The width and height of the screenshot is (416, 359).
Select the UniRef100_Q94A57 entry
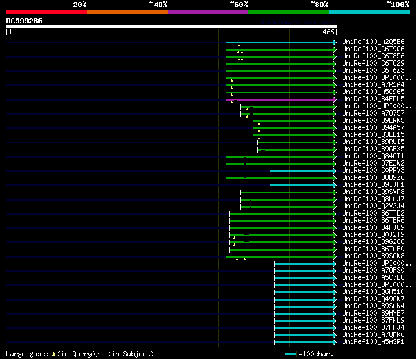(373, 128)
